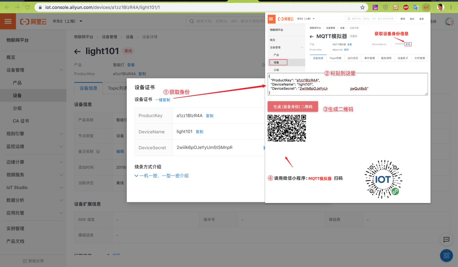The height and width of the screenshot is (267, 458).
Task: Click 设备管理 breadcrumb link
Action: pos(109,37)
